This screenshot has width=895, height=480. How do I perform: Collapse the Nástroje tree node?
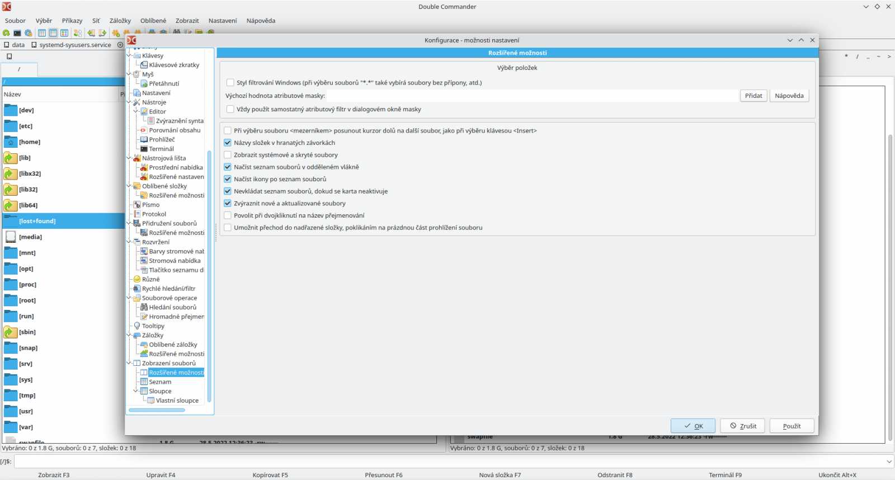point(129,102)
